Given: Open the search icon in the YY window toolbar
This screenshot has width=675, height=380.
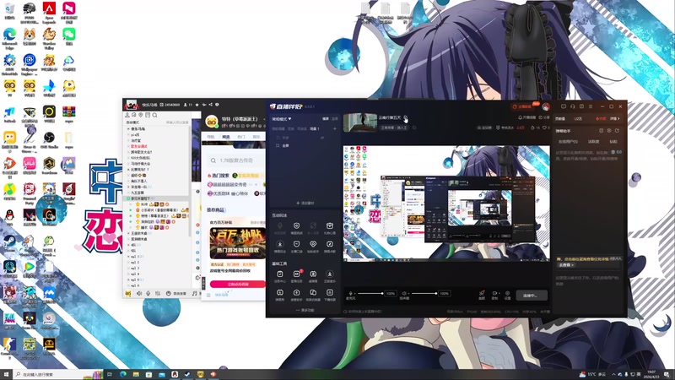Looking at the screenshot, I should point(154,115).
